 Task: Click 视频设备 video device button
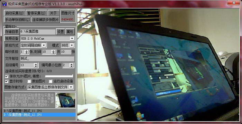click(12, 39)
